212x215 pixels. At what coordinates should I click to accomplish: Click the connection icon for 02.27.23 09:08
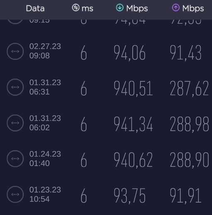(15, 51)
